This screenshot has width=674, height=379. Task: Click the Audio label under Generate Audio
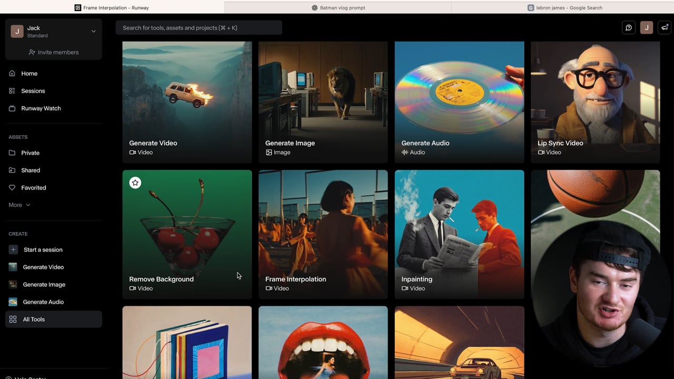pos(413,152)
